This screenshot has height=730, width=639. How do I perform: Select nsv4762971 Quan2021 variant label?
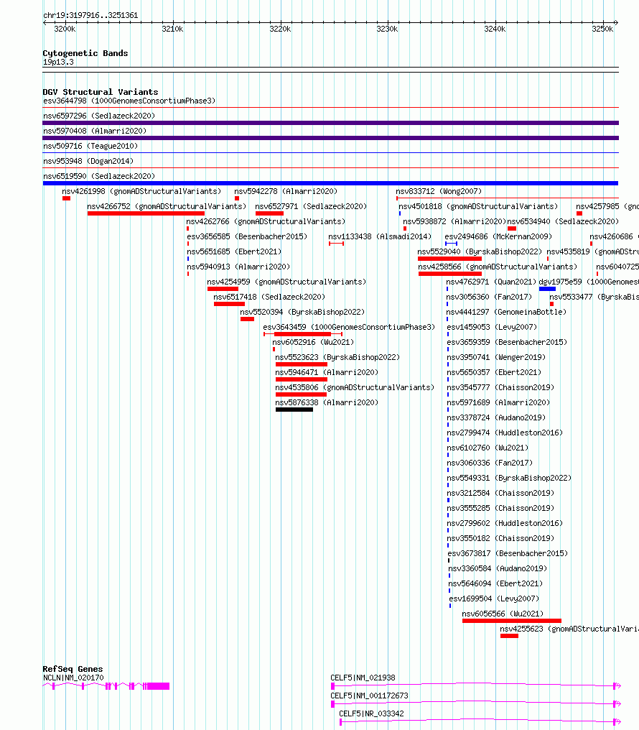point(491,282)
